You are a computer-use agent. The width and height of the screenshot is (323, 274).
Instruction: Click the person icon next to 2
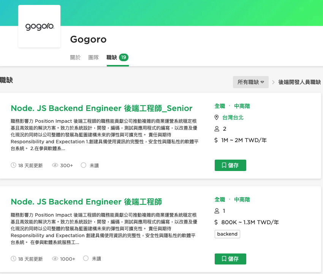pyautogui.click(x=217, y=129)
